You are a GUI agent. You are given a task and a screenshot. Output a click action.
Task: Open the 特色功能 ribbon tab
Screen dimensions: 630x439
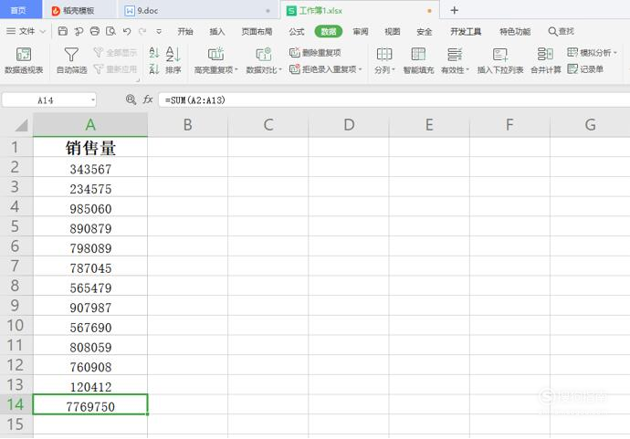(515, 31)
